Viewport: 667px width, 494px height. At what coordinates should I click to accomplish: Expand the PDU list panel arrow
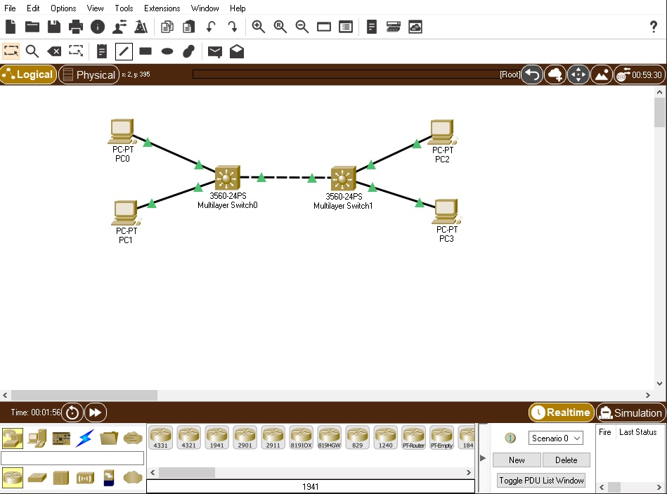[x=482, y=457]
